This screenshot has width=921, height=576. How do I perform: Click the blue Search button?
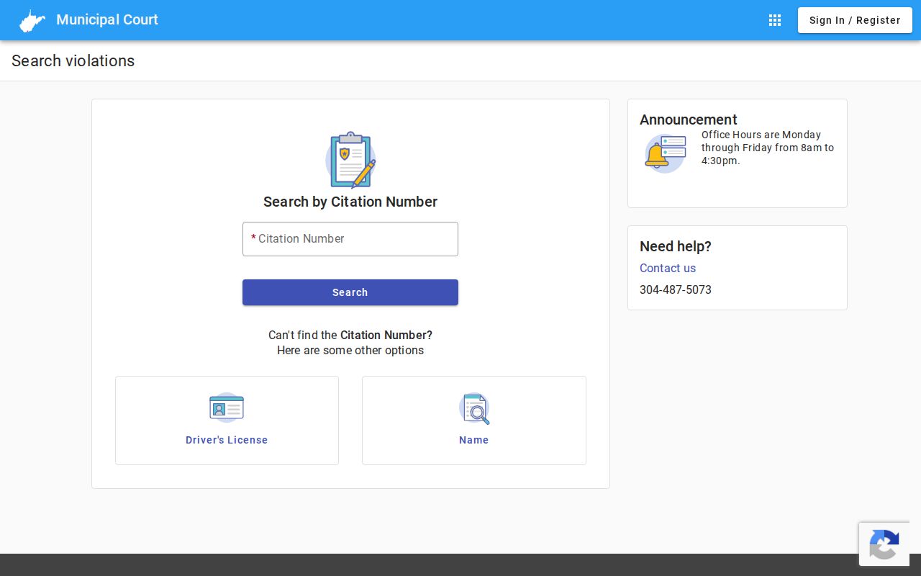click(350, 292)
